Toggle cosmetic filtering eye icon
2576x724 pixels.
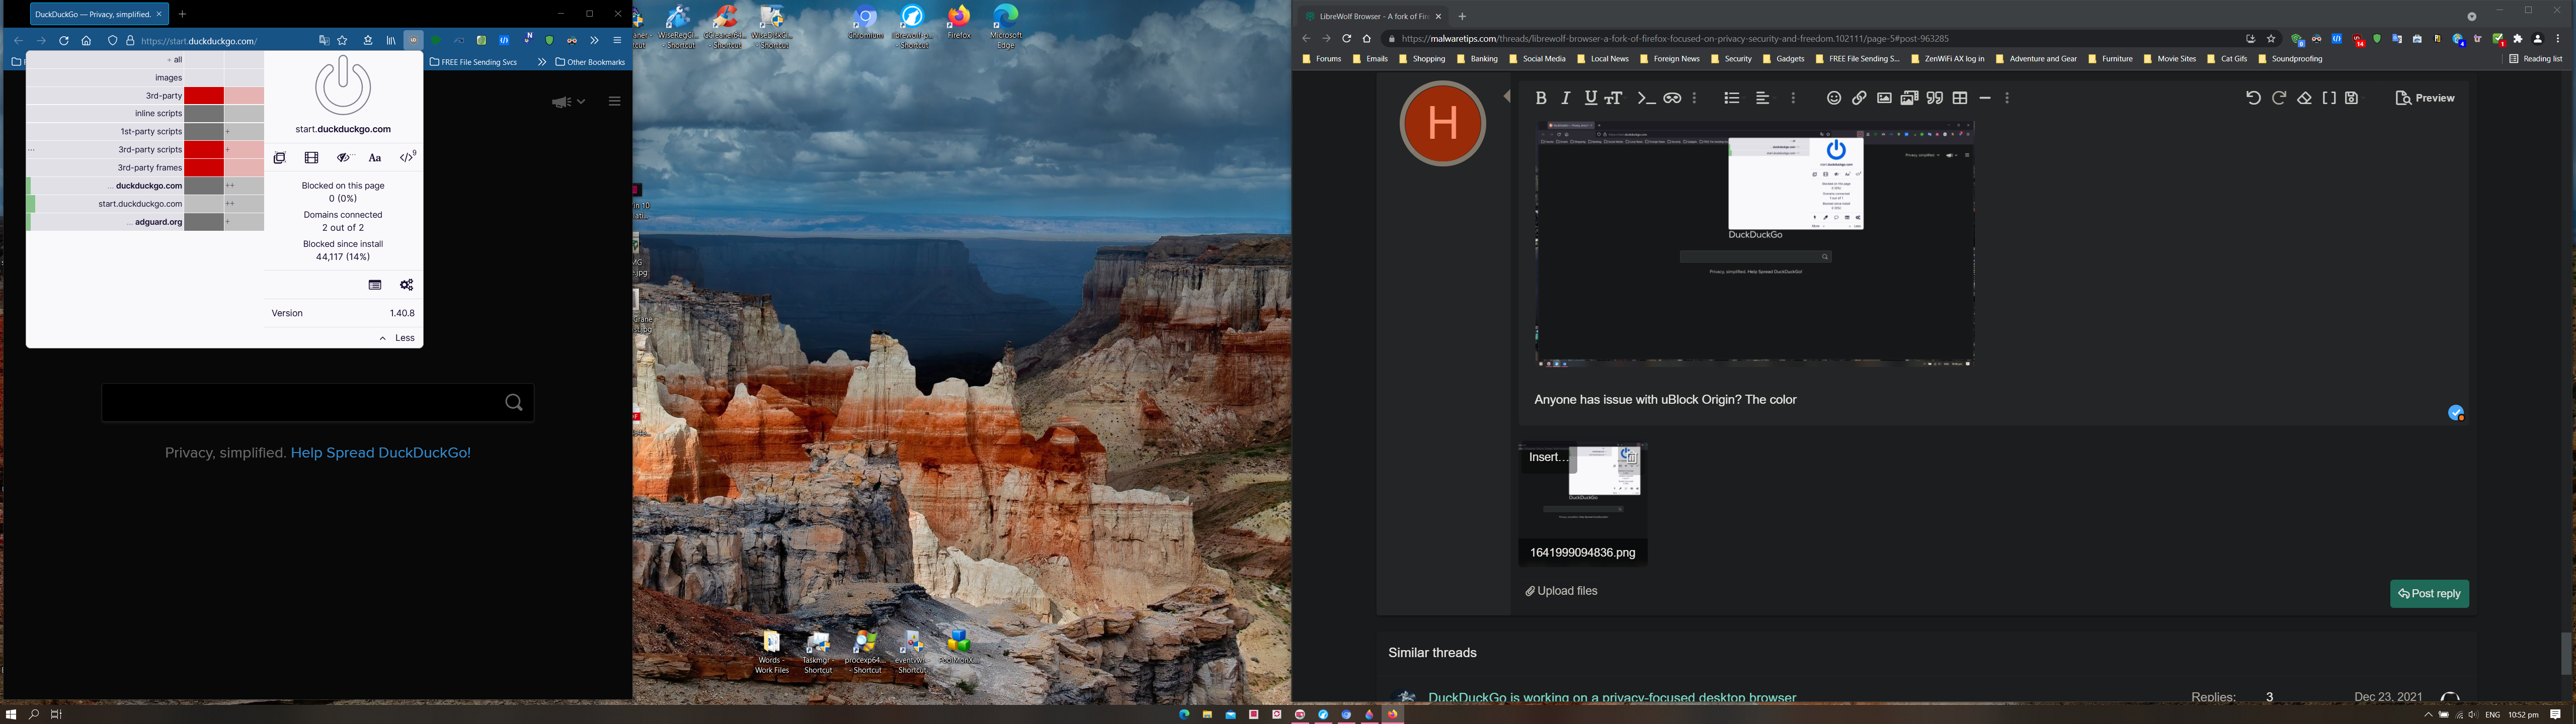coord(344,158)
